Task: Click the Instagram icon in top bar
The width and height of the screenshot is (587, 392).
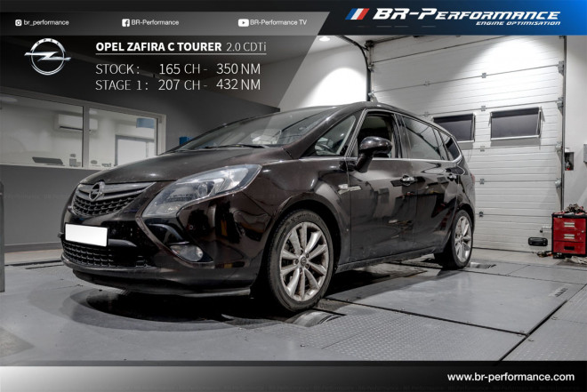Action: click(x=18, y=22)
